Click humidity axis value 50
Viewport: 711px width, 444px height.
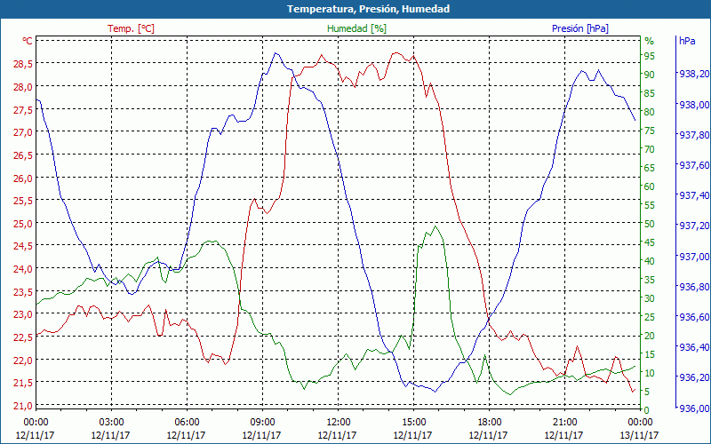coord(650,224)
